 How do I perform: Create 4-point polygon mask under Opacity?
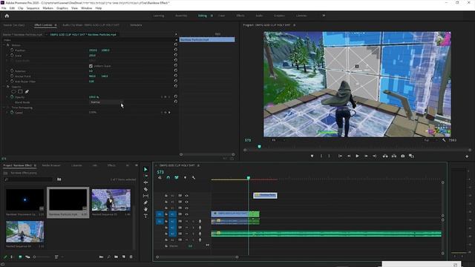tap(20, 91)
